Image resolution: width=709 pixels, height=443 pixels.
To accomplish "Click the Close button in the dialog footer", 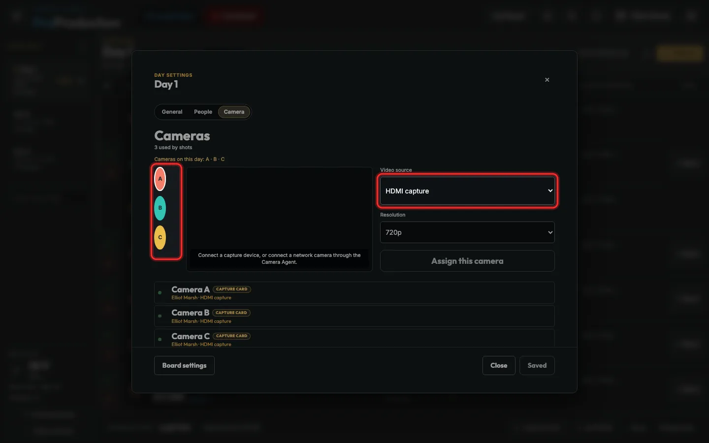I will click(x=499, y=365).
